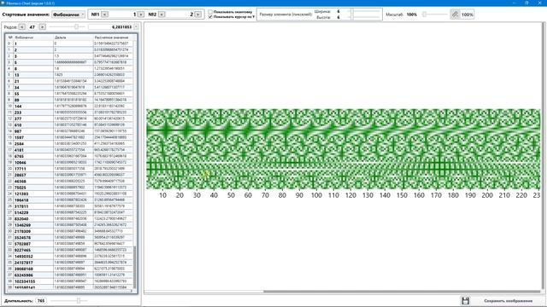
Task: Increase the №2 start value
Action: [198, 14]
